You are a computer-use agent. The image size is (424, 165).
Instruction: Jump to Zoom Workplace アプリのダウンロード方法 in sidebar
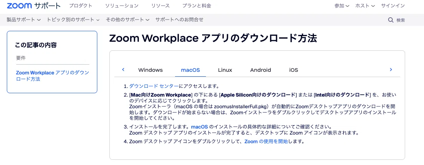point(52,76)
